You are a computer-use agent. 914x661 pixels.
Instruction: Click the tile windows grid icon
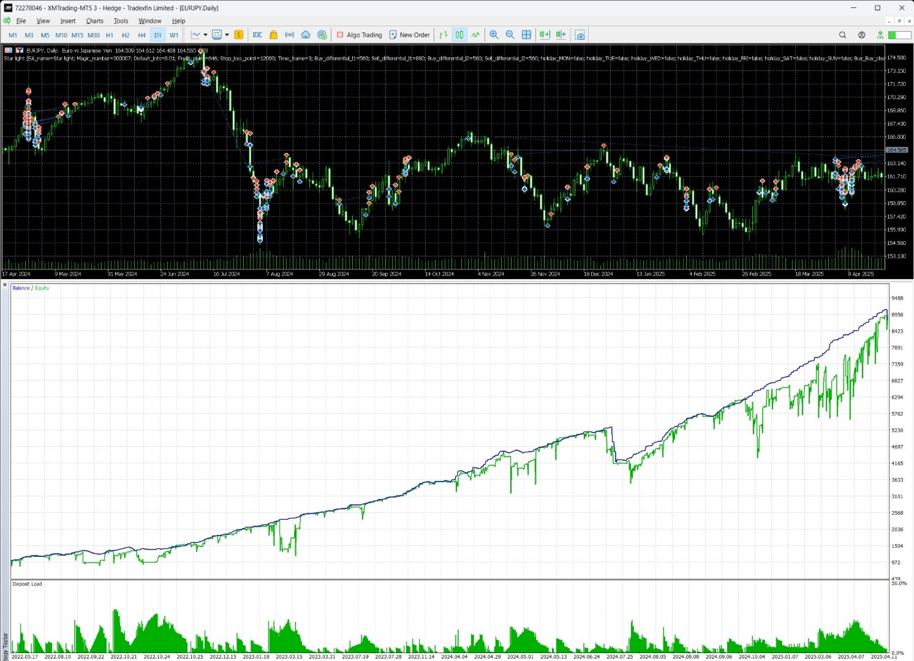526,35
